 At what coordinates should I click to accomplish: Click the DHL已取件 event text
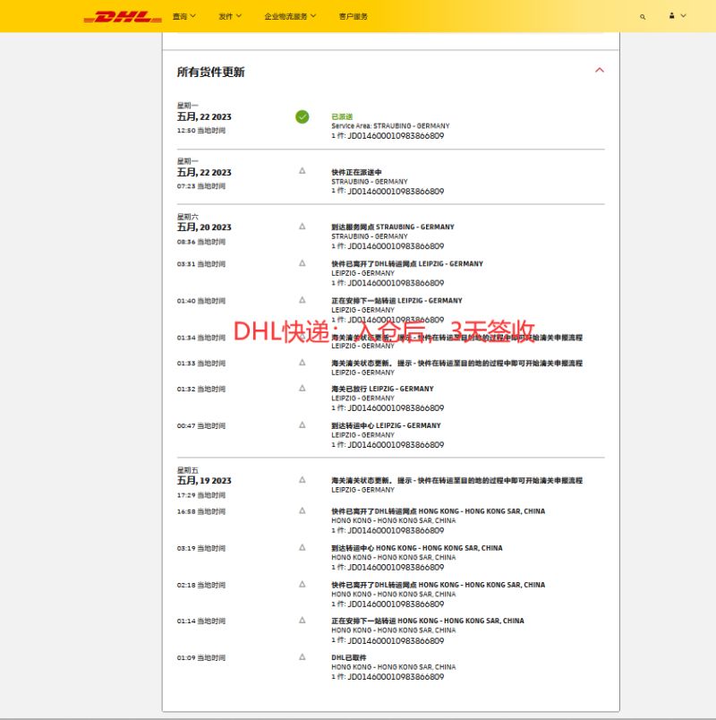coord(349,657)
